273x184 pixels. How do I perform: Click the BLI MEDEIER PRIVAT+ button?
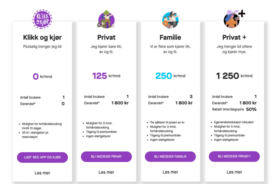pos(234,157)
